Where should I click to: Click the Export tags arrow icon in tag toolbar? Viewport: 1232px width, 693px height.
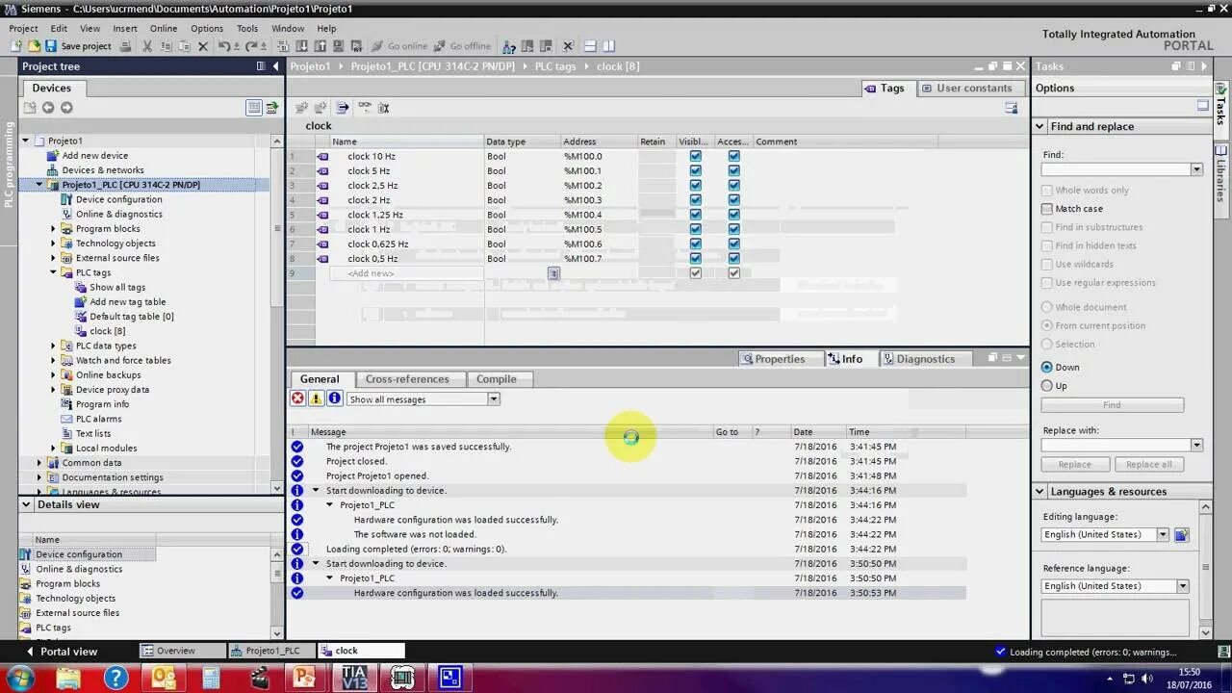click(x=342, y=108)
